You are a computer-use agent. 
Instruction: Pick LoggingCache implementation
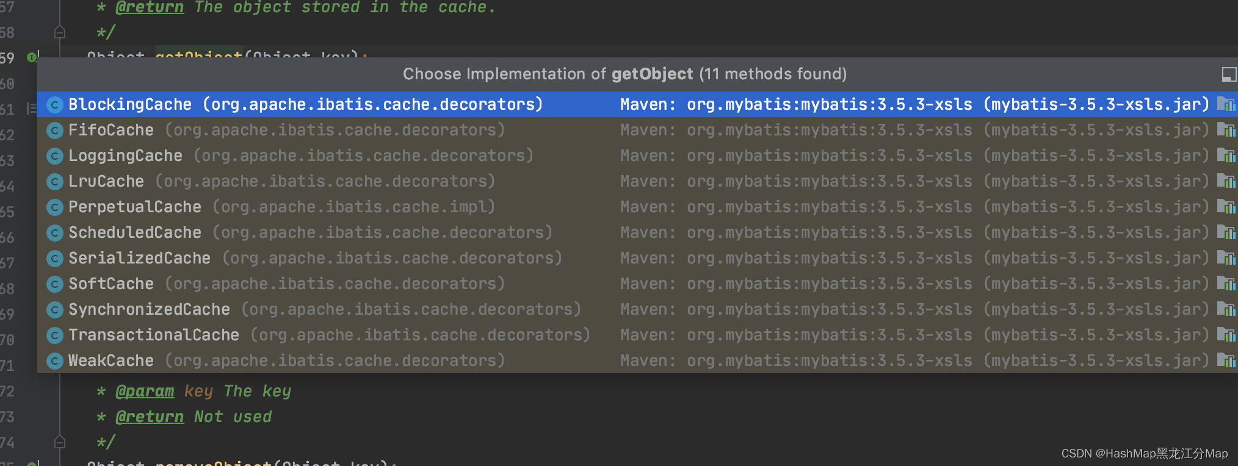click(637, 156)
